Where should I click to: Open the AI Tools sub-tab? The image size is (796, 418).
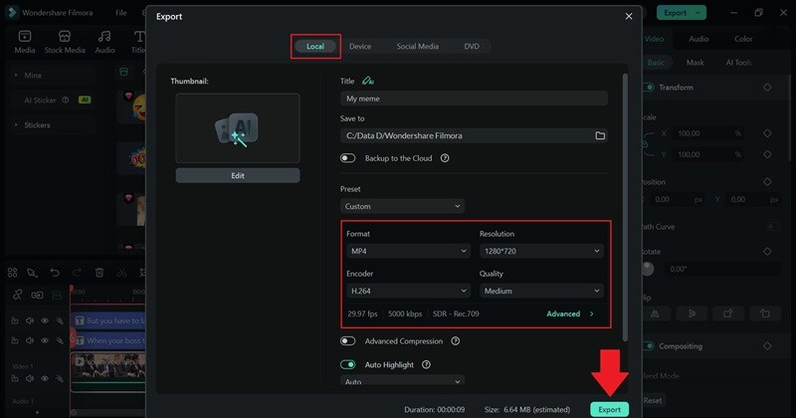pyautogui.click(x=738, y=63)
